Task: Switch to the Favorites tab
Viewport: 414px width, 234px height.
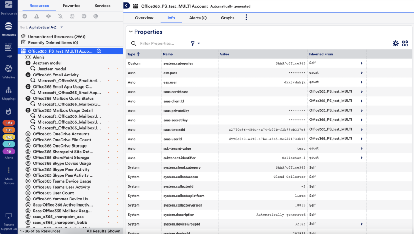Action: click(x=72, y=6)
